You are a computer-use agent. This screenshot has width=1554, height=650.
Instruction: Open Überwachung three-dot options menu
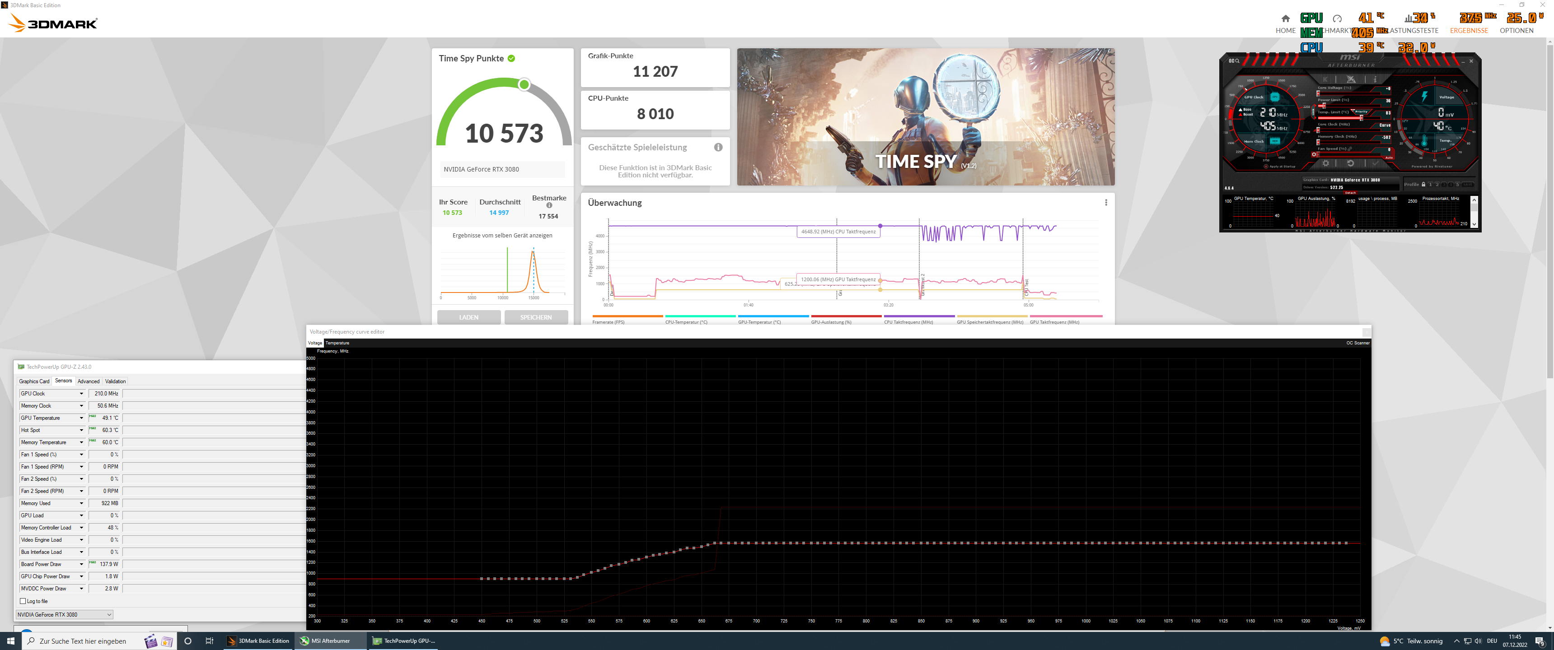pos(1106,203)
